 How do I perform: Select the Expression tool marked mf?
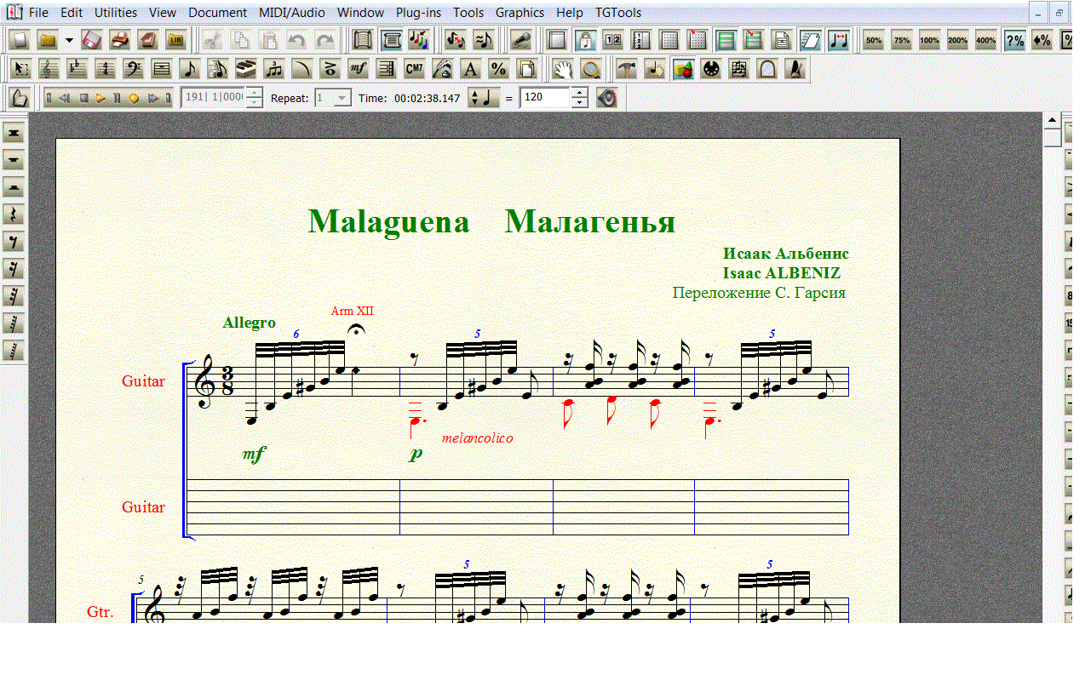[359, 69]
